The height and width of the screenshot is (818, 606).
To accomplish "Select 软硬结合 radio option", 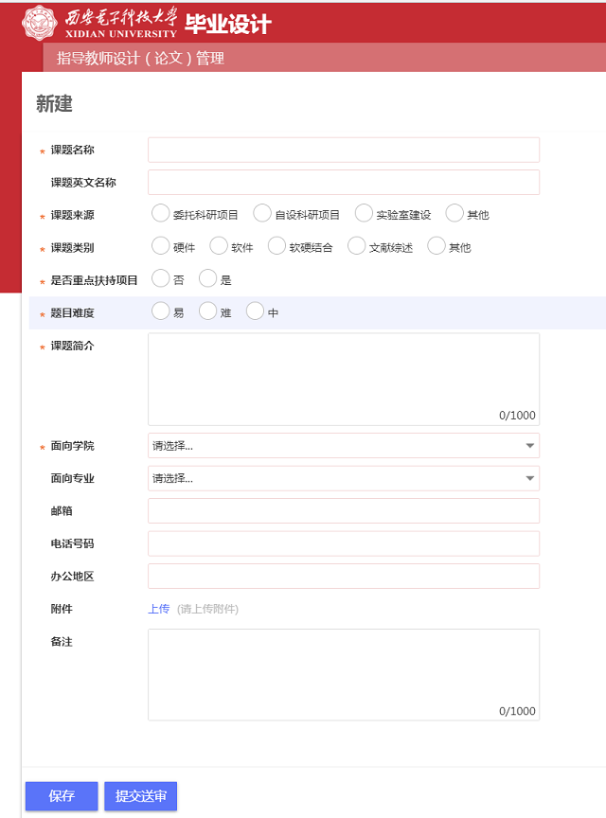I will pos(276,246).
